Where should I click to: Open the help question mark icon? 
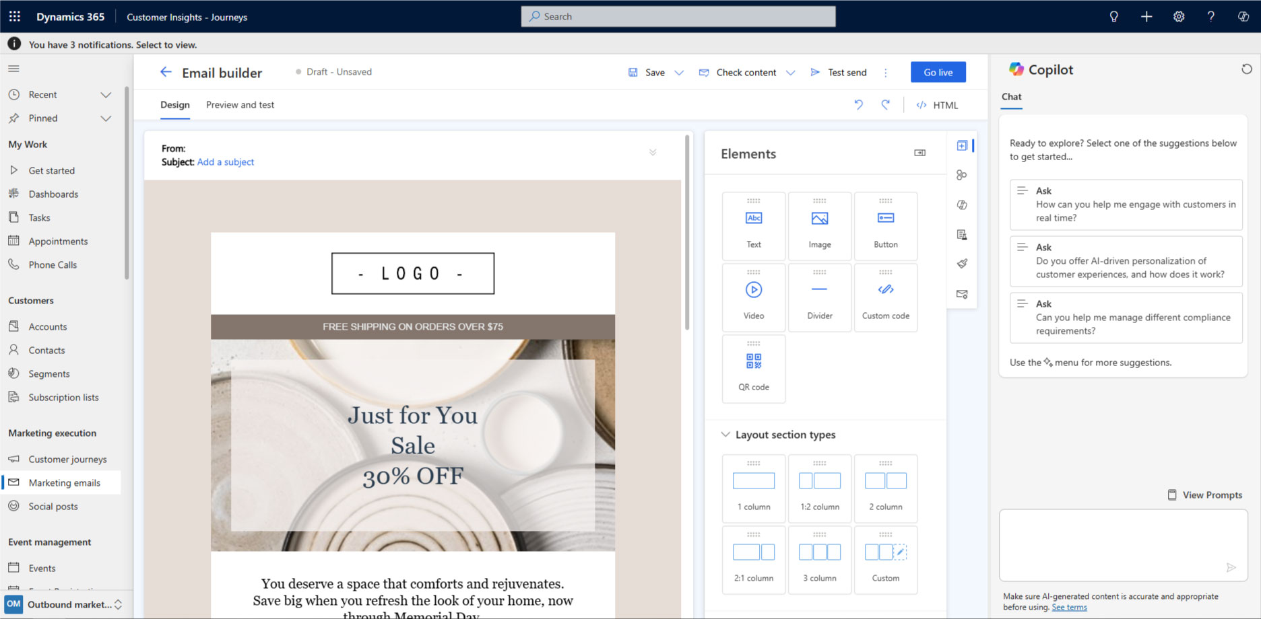coord(1210,16)
